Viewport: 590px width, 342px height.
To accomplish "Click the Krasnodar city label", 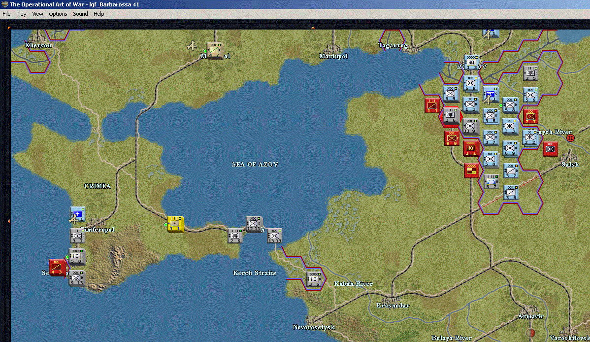I will [393, 306].
